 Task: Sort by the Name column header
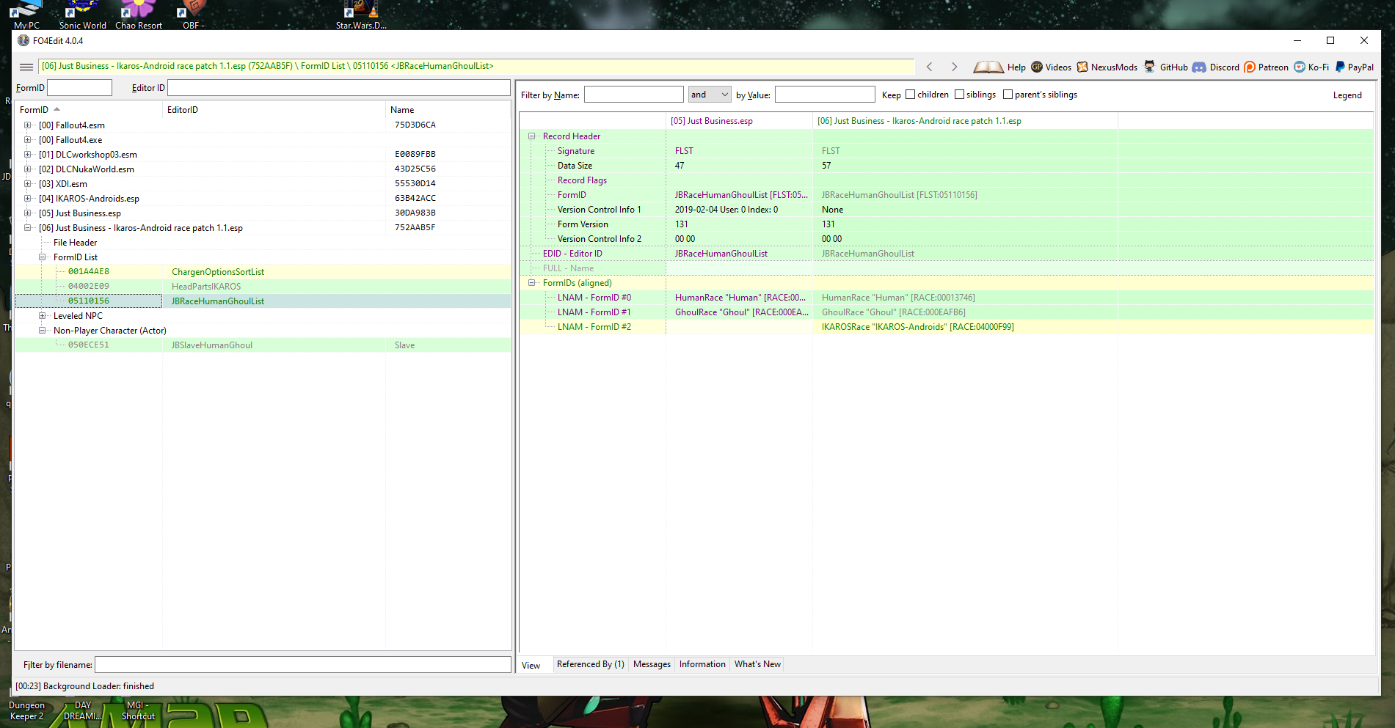[x=448, y=110]
